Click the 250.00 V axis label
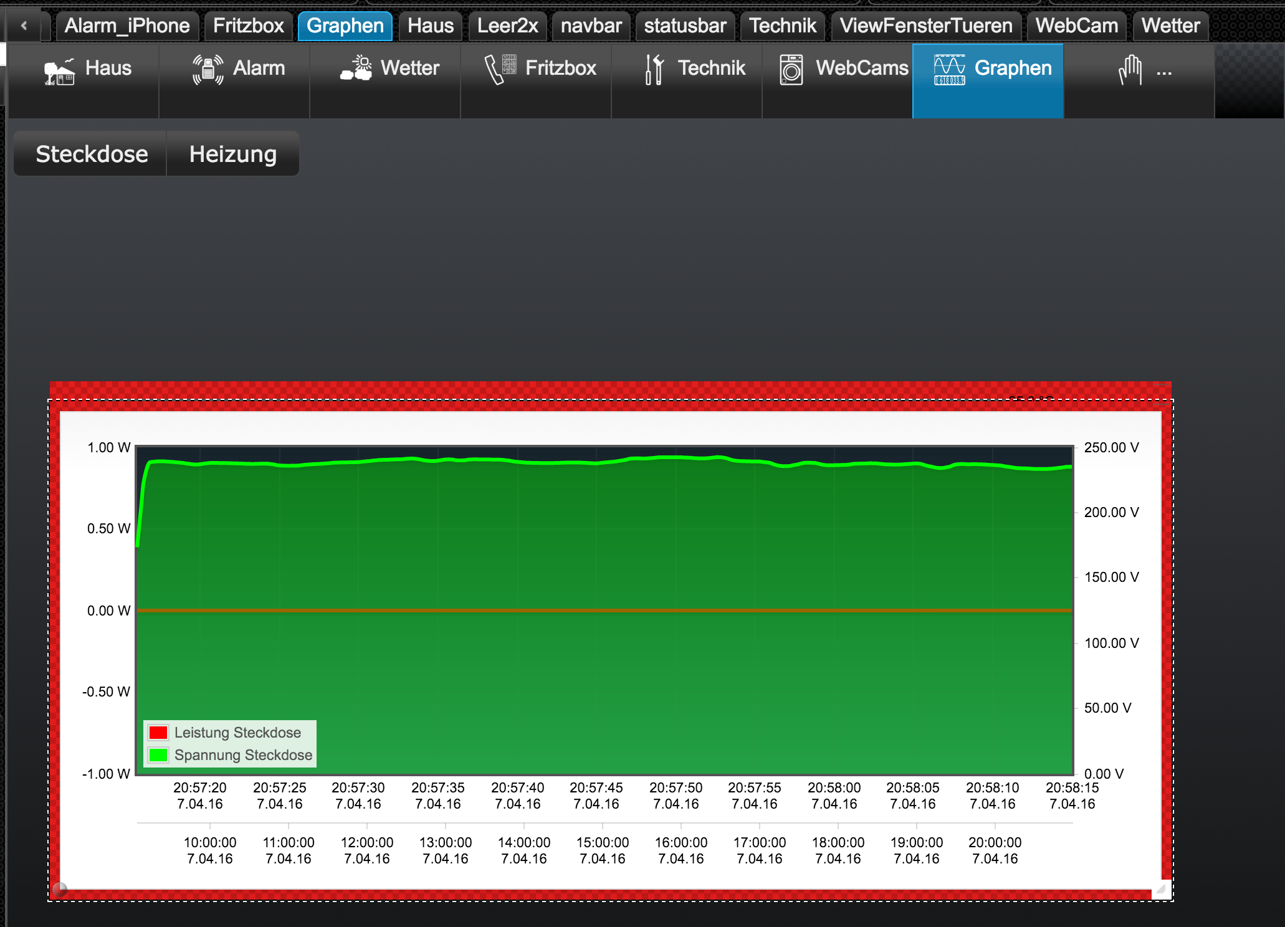The height and width of the screenshot is (927, 1285). pyautogui.click(x=1111, y=447)
